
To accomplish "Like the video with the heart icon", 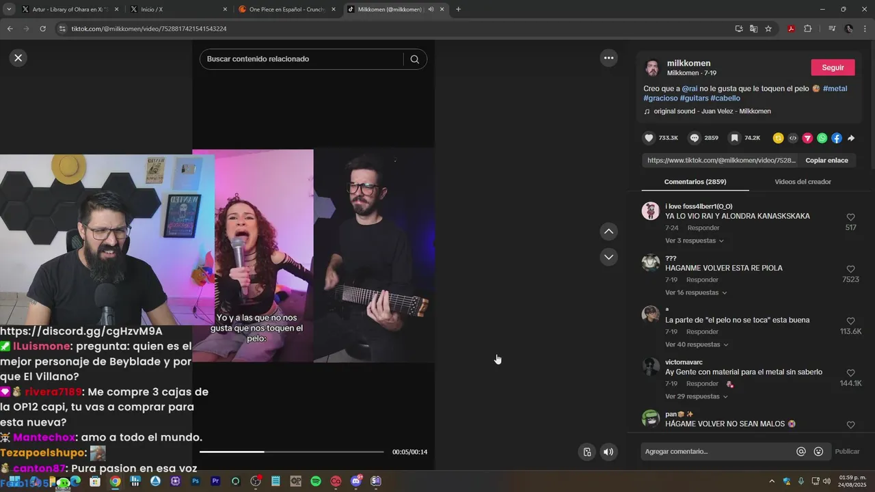I will pyautogui.click(x=649, y=138).
